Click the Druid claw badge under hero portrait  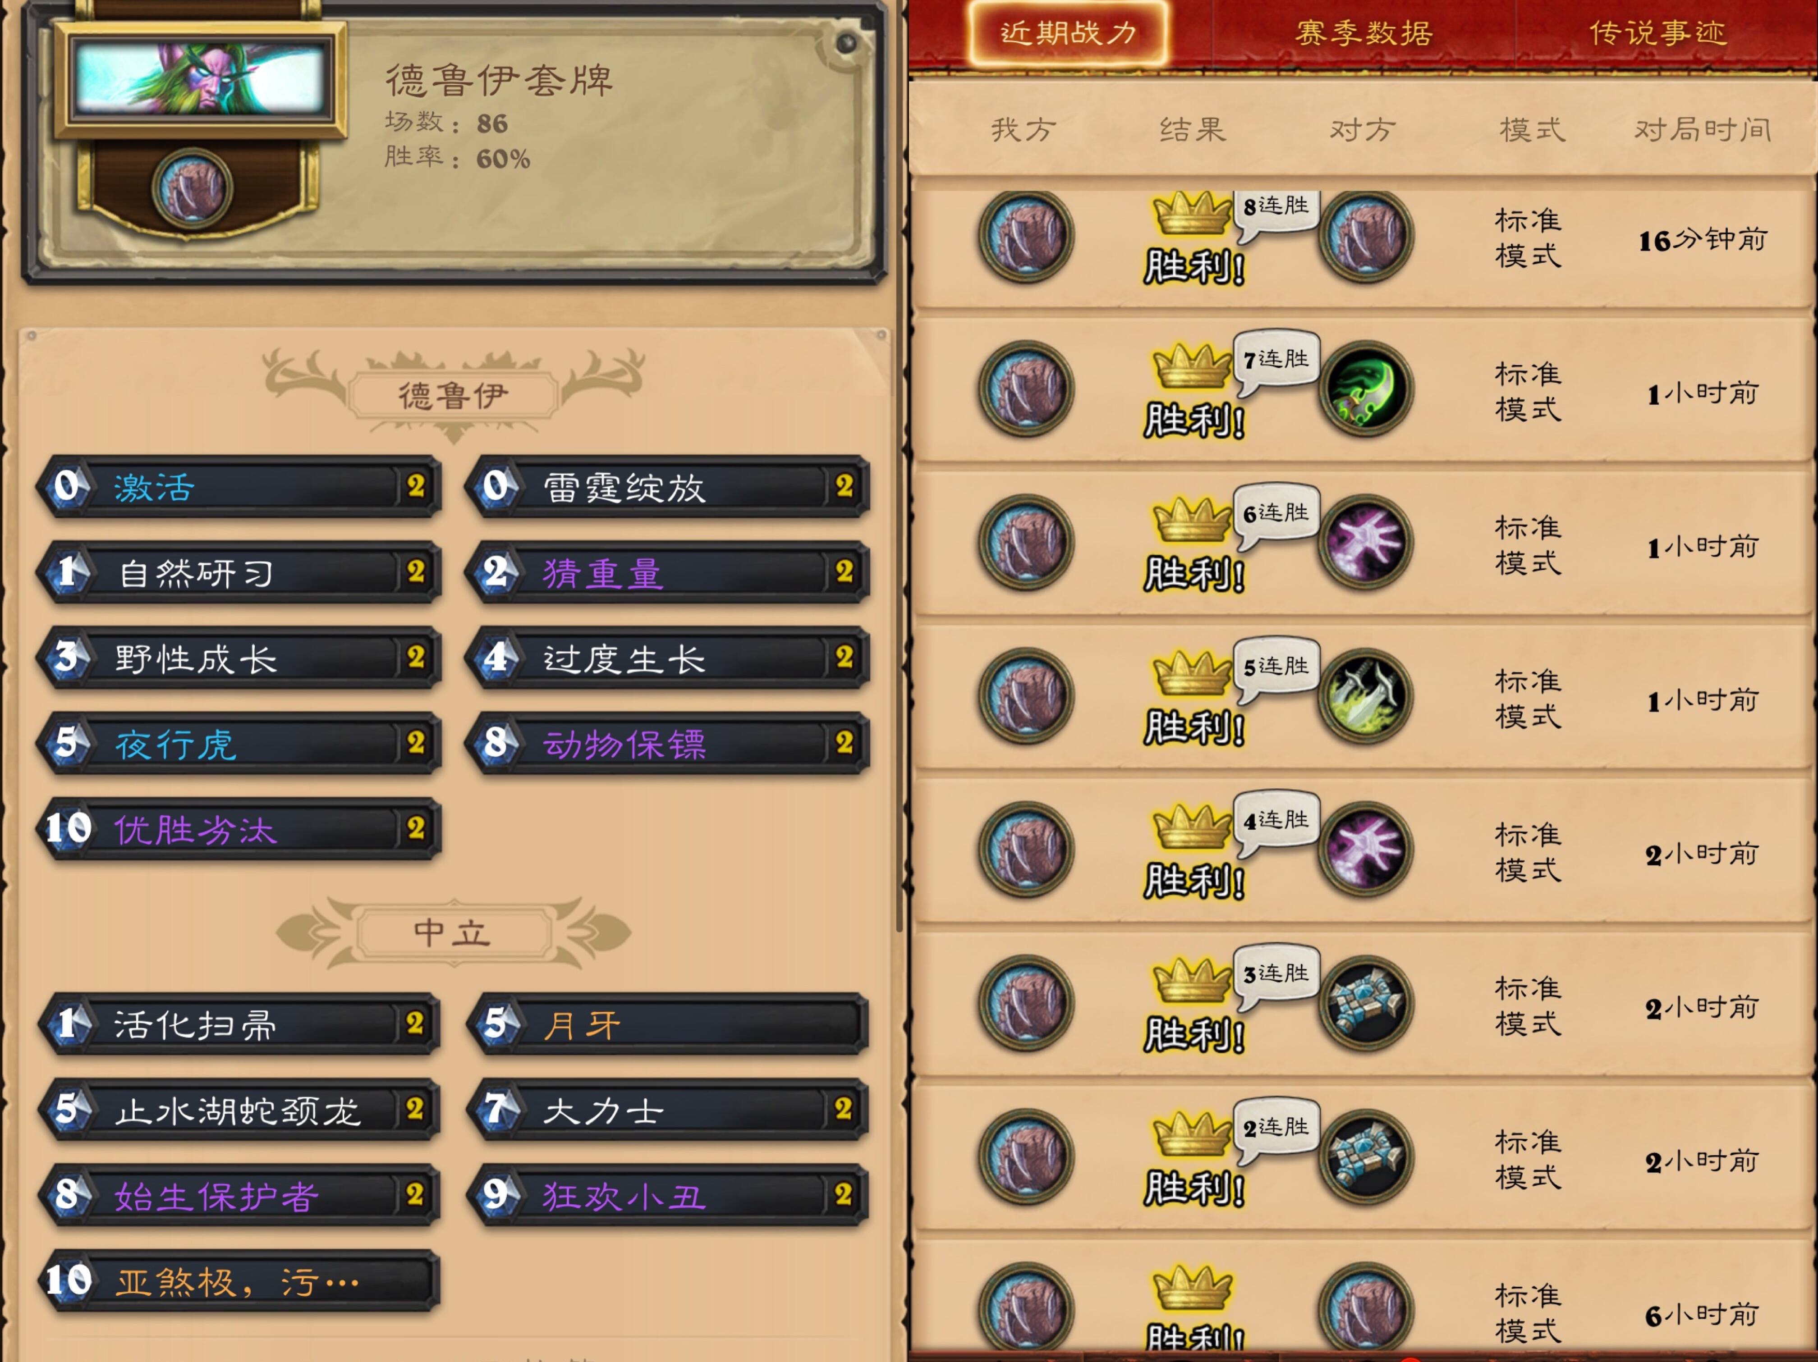(x=193, y=188)
